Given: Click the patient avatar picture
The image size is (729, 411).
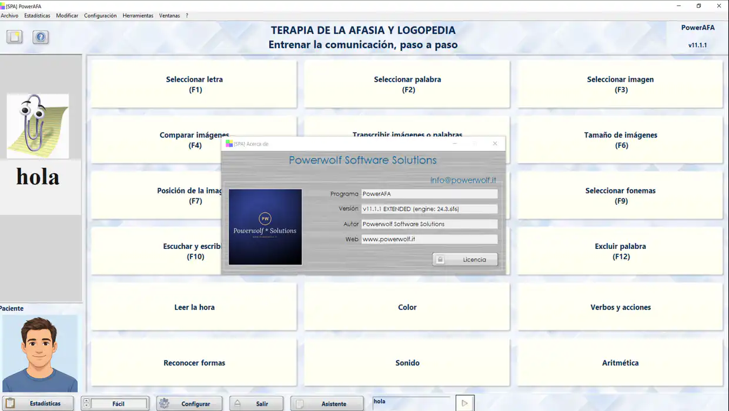Looking at the screenshot, I should click(x=40, y=353).
